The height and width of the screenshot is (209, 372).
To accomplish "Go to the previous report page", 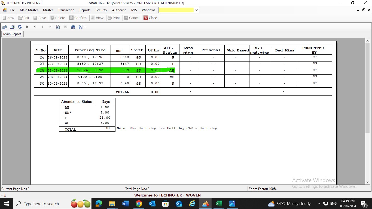I will click(35, 27).
